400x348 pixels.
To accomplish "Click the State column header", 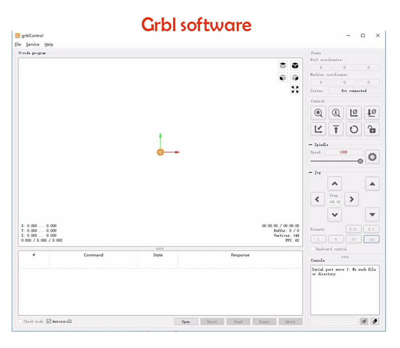I will click(158, 255).
